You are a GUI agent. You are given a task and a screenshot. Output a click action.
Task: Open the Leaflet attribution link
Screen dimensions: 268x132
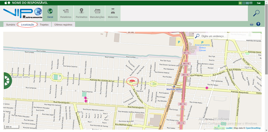pyautogui.click(x=229, y=128)
